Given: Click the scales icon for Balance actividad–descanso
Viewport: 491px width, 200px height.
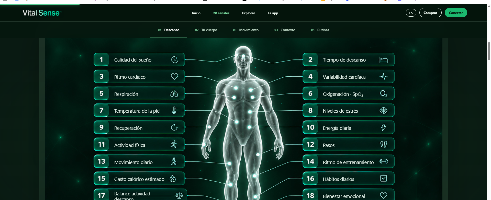Looking at the screenshot, I should (x=179, y=195).
